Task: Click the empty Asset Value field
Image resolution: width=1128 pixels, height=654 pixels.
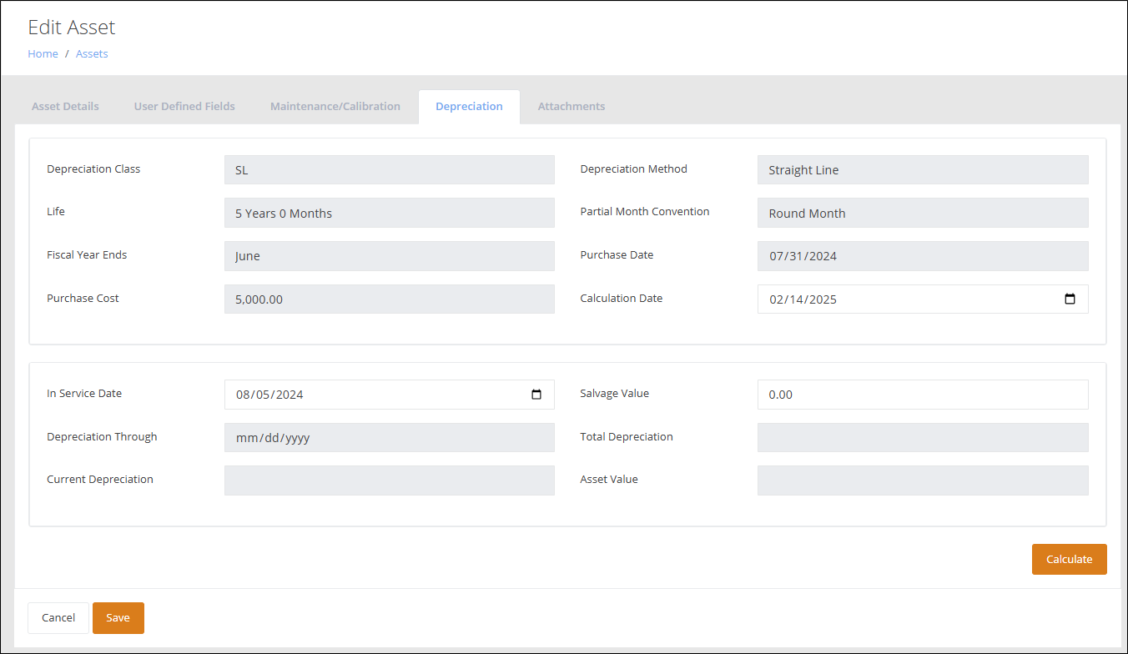Action: pyautogui.click(x=923, y=480)
